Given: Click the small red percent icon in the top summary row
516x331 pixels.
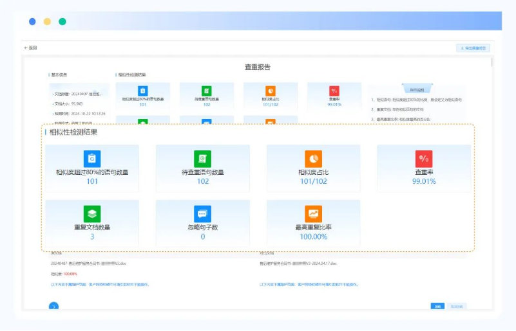Looking at the screenshot, I should 334,91.
